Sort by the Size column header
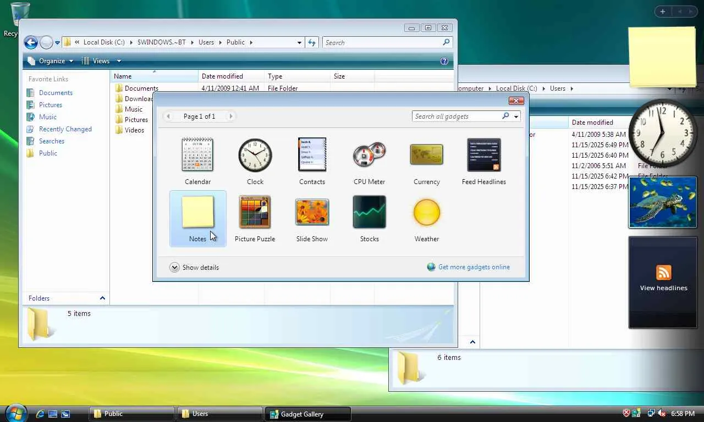Image resolution: width=704 pixels, height=422 pixels. tap(352, 76)
